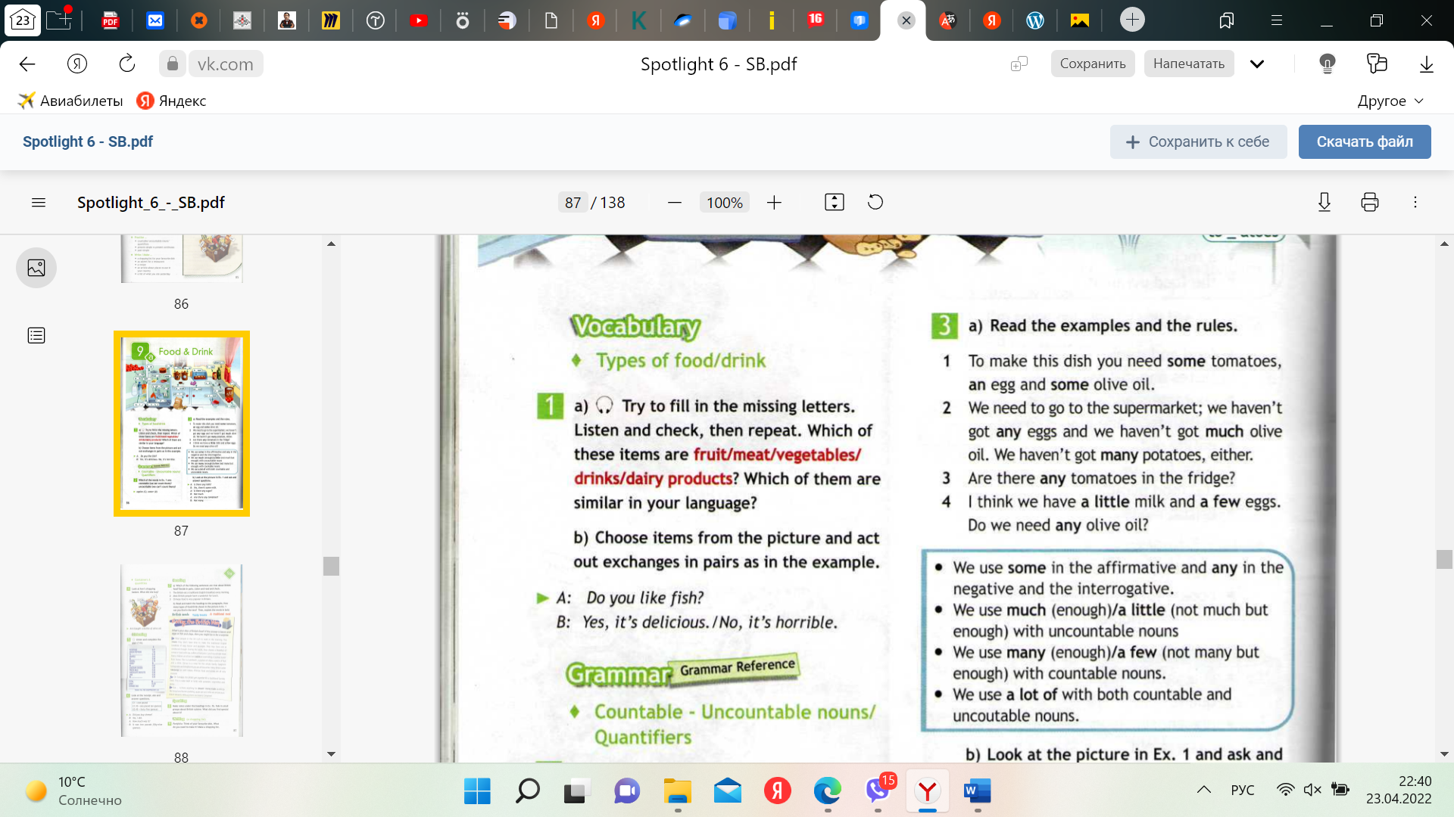This screenshot has height=817, width=1454.
Task: Go back using the browser back arrow
Action: pos(27,64)
